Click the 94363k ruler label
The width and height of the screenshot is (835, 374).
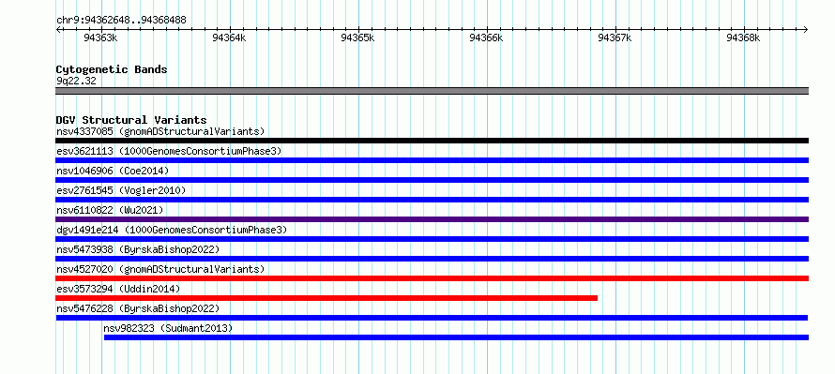click(100, 37)
